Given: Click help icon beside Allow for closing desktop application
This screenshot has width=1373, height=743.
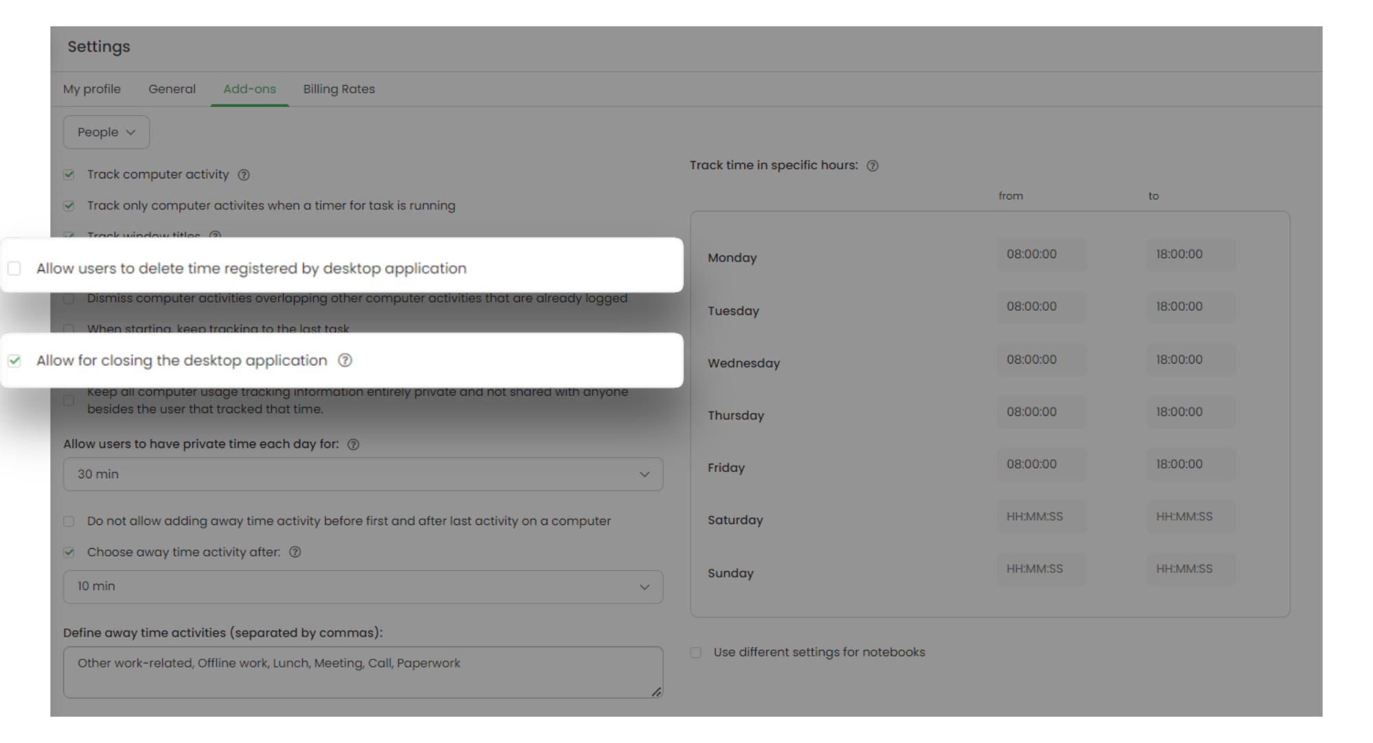Looking at the screenshot, I should click(345, 360).
